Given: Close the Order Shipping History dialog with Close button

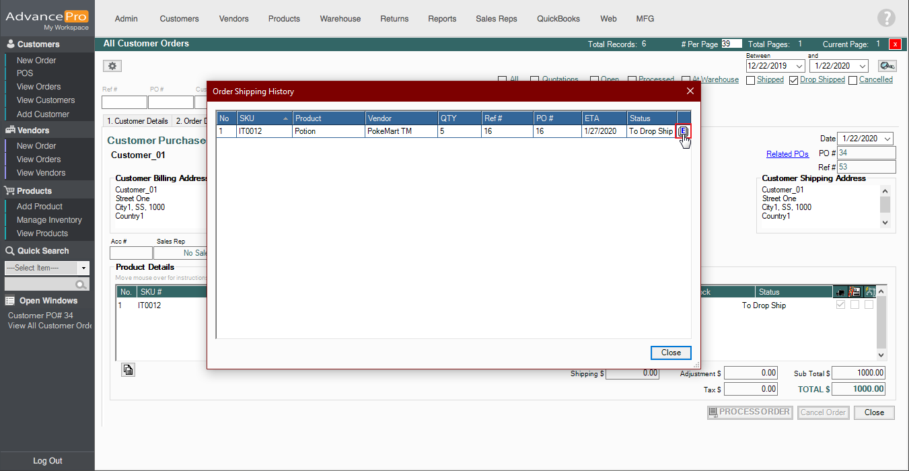Looking at the screenshot, I should pyautogui.click(x=670, y=353).
